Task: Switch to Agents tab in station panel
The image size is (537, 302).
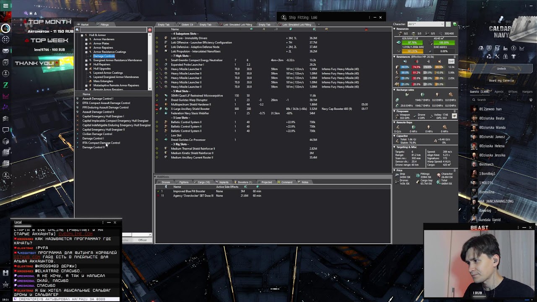Action: point(499,92)
